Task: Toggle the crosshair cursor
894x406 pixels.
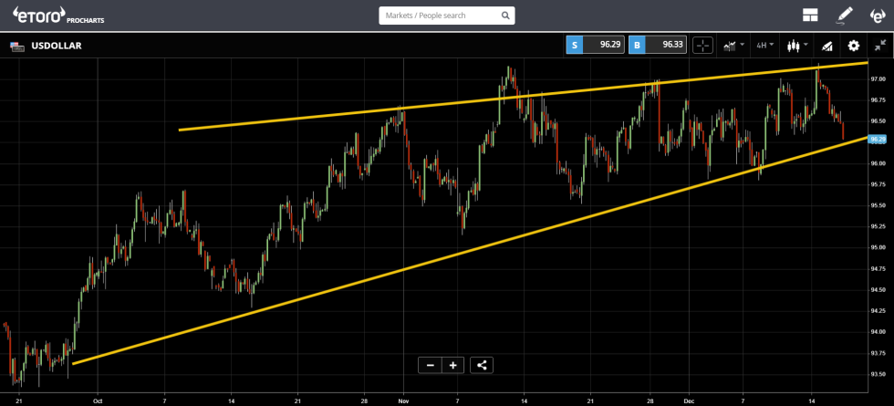Action: [703, 45]
